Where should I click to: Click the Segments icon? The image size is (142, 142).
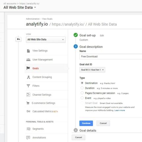tap(28, 129)
